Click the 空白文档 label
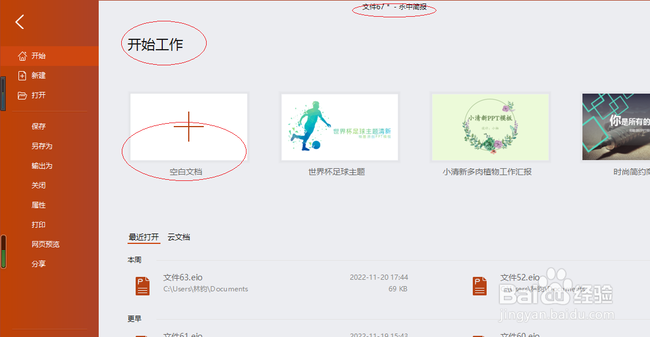This screenshot has width=650, height=337. (x=186, y=172)
